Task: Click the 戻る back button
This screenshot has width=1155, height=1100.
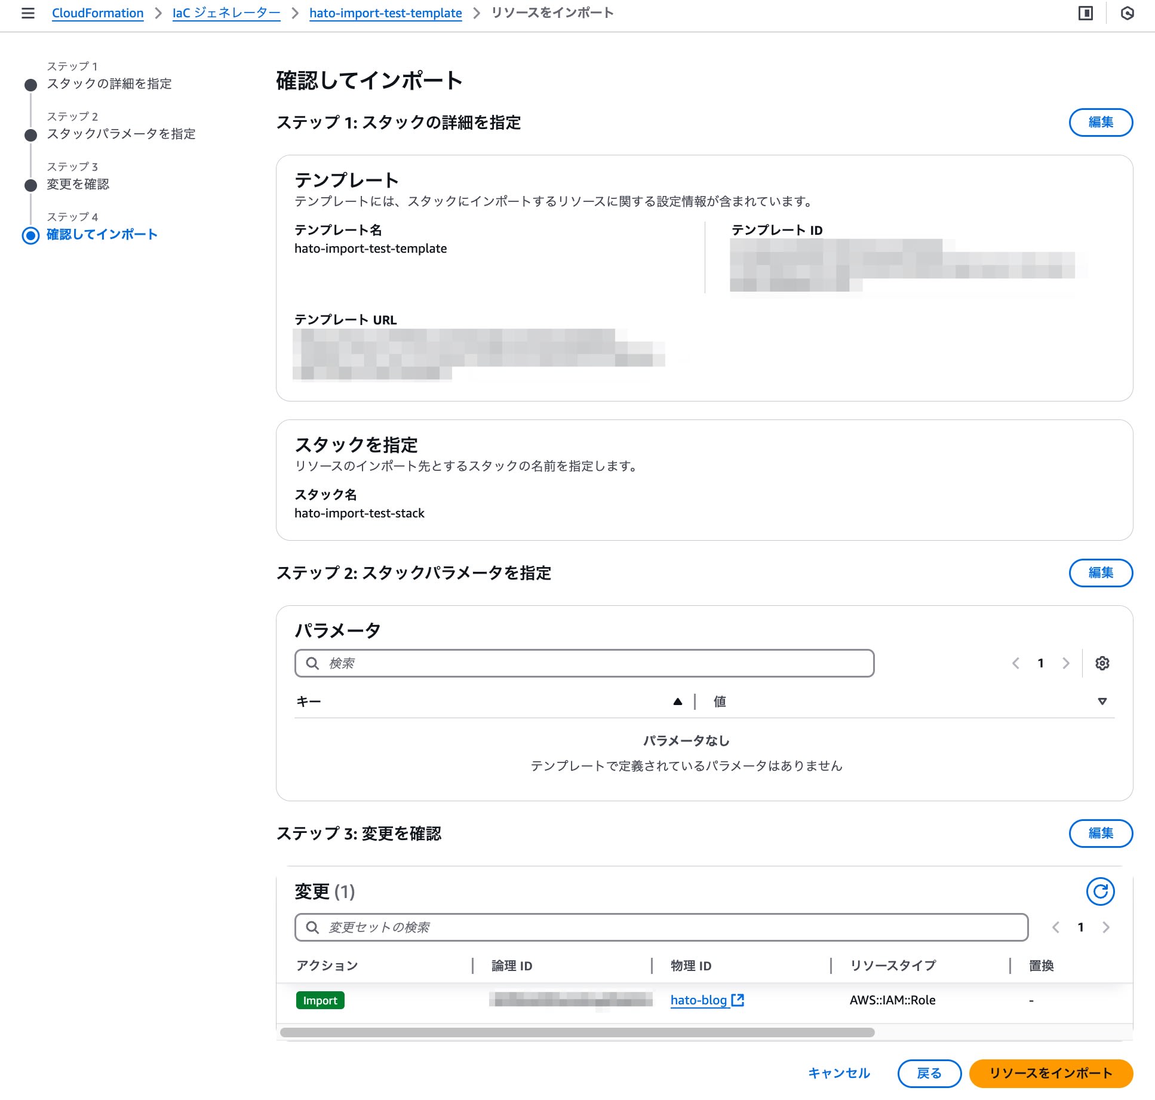Action: (929, 1074)
